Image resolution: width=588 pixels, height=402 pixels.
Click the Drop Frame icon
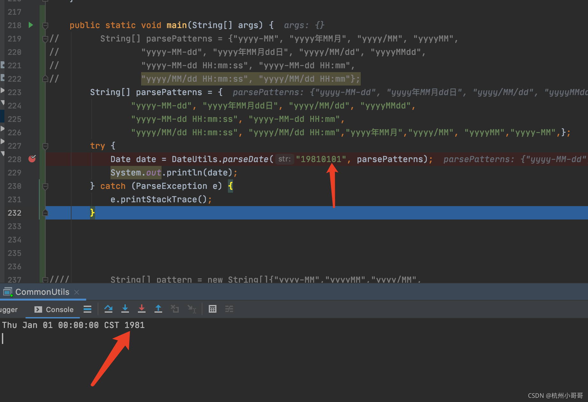click(175, 309)
